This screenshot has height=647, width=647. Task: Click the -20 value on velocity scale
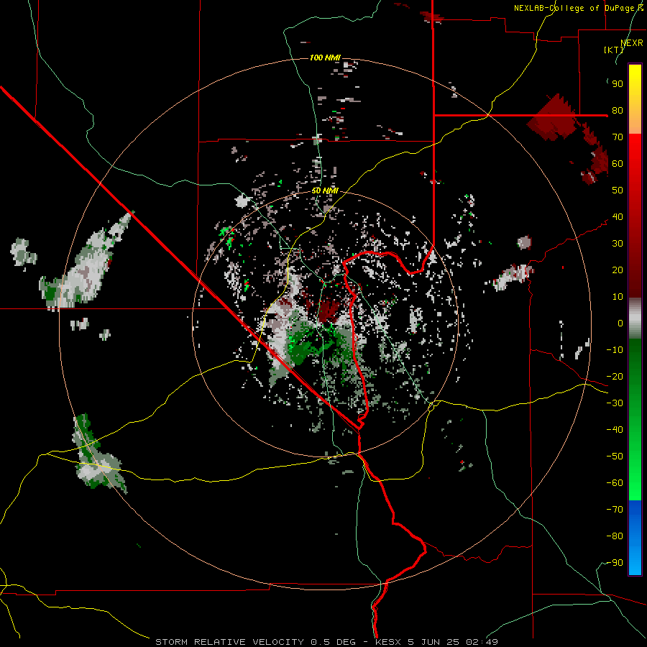tap(615, 377)
